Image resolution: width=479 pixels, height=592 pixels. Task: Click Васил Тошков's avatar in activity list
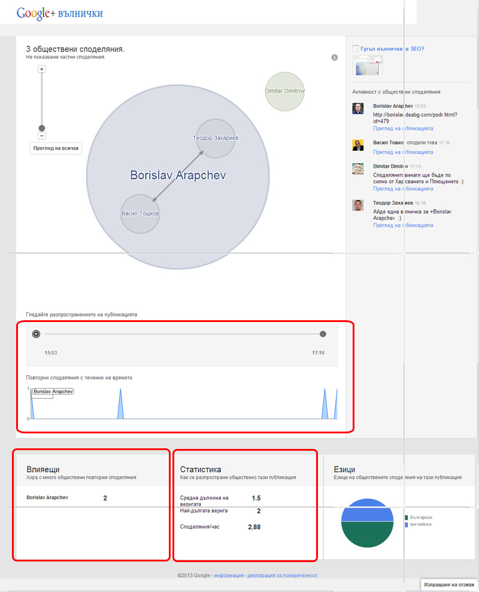pyautogui.click(x=357, y=145)
